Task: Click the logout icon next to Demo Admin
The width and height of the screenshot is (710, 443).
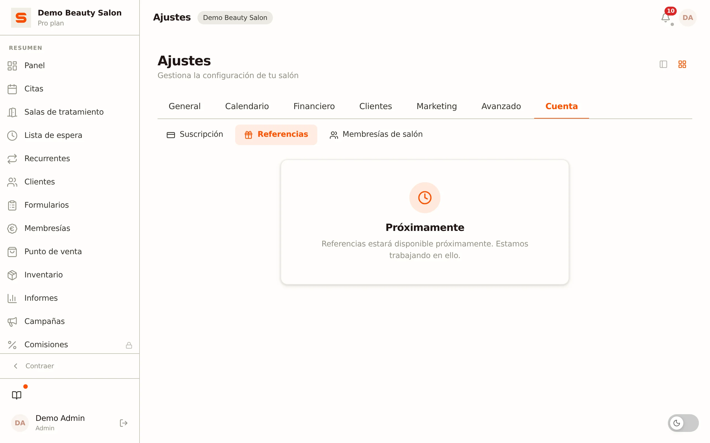Action: 123,423
